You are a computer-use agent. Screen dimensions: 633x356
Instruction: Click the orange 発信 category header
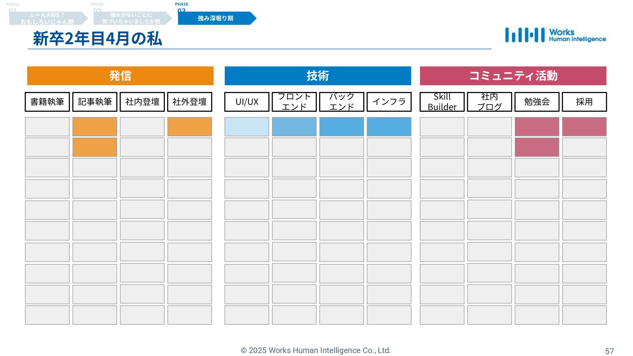tap(120, 76)
